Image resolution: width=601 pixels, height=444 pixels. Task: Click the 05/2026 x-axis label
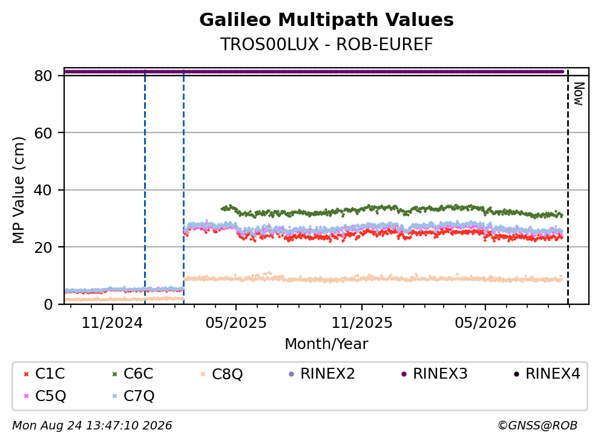coord(485,323)
